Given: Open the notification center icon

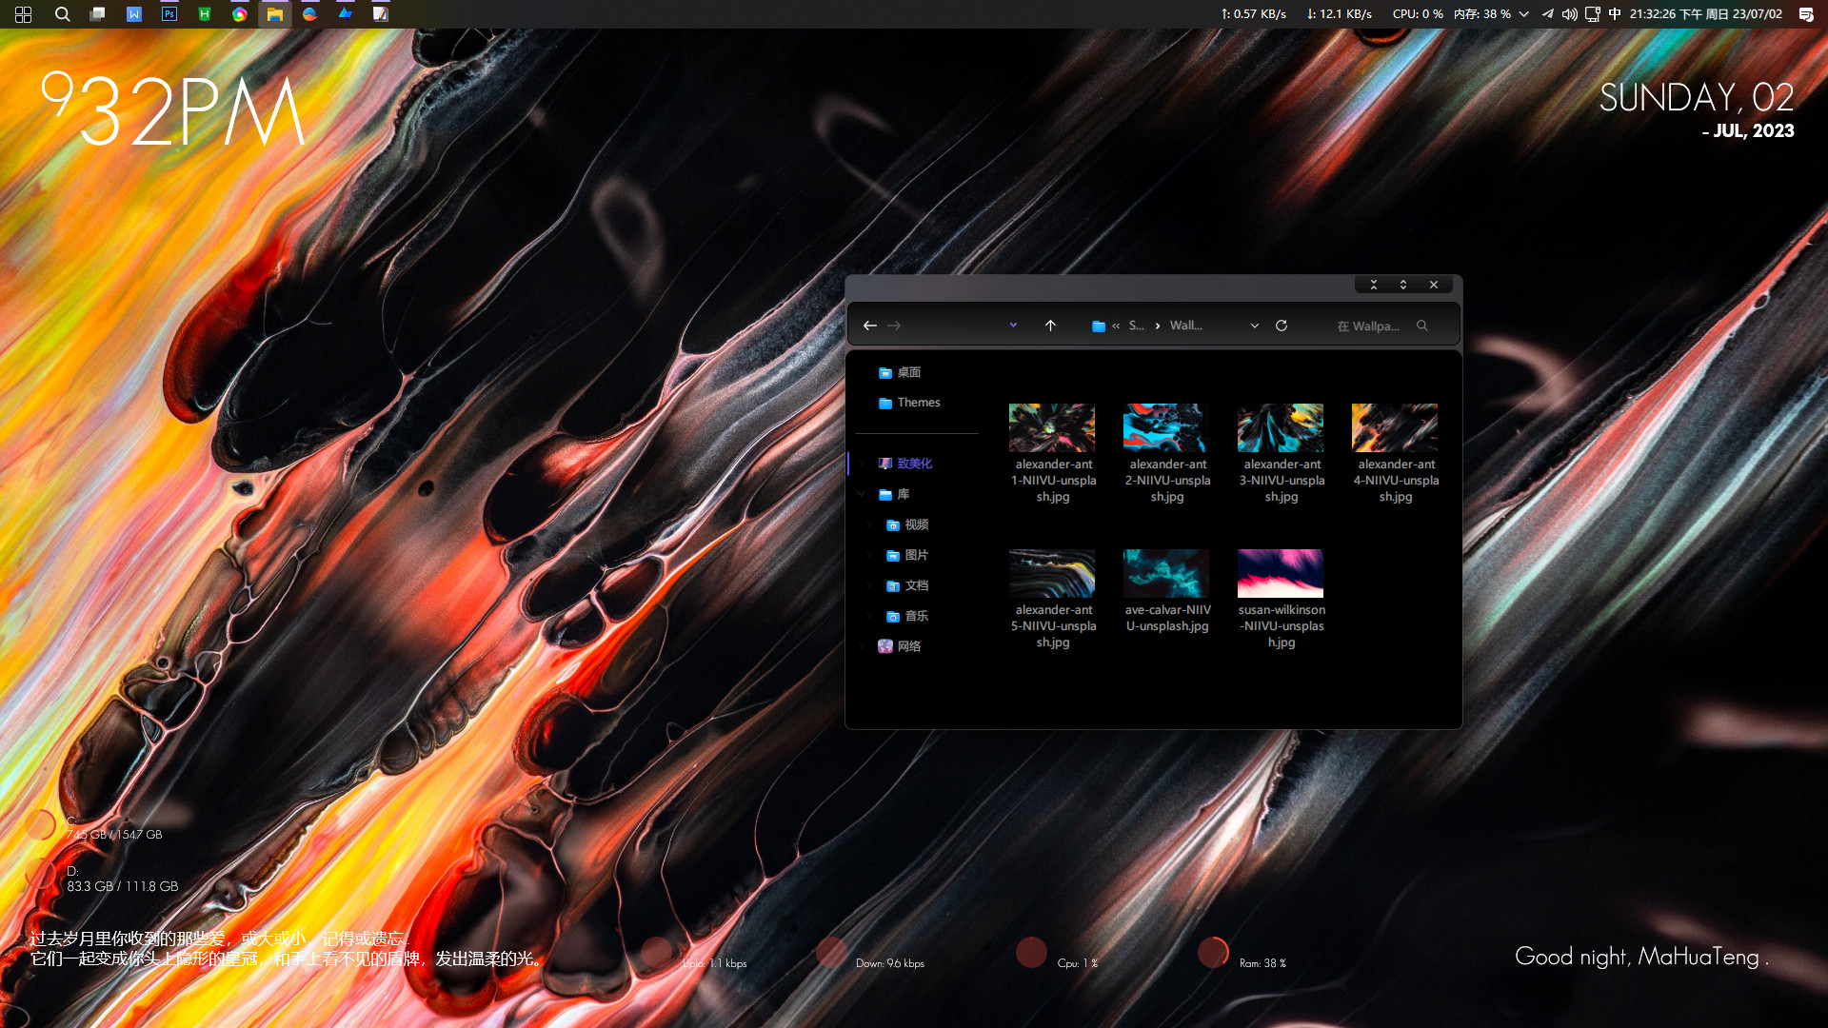Looking at the screenshot, I should [x=1805, y=14].
